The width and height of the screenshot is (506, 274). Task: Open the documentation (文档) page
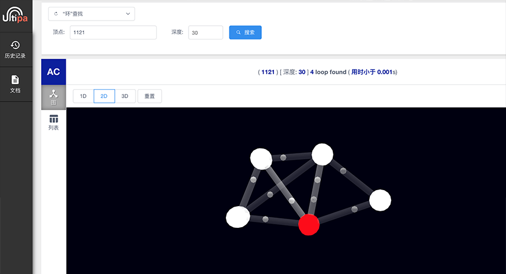tap(15, 84)
